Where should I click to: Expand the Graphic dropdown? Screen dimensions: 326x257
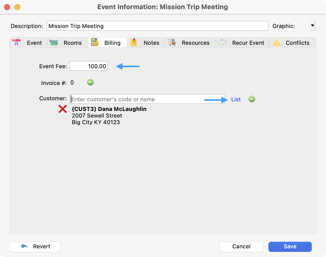point(313,26)
